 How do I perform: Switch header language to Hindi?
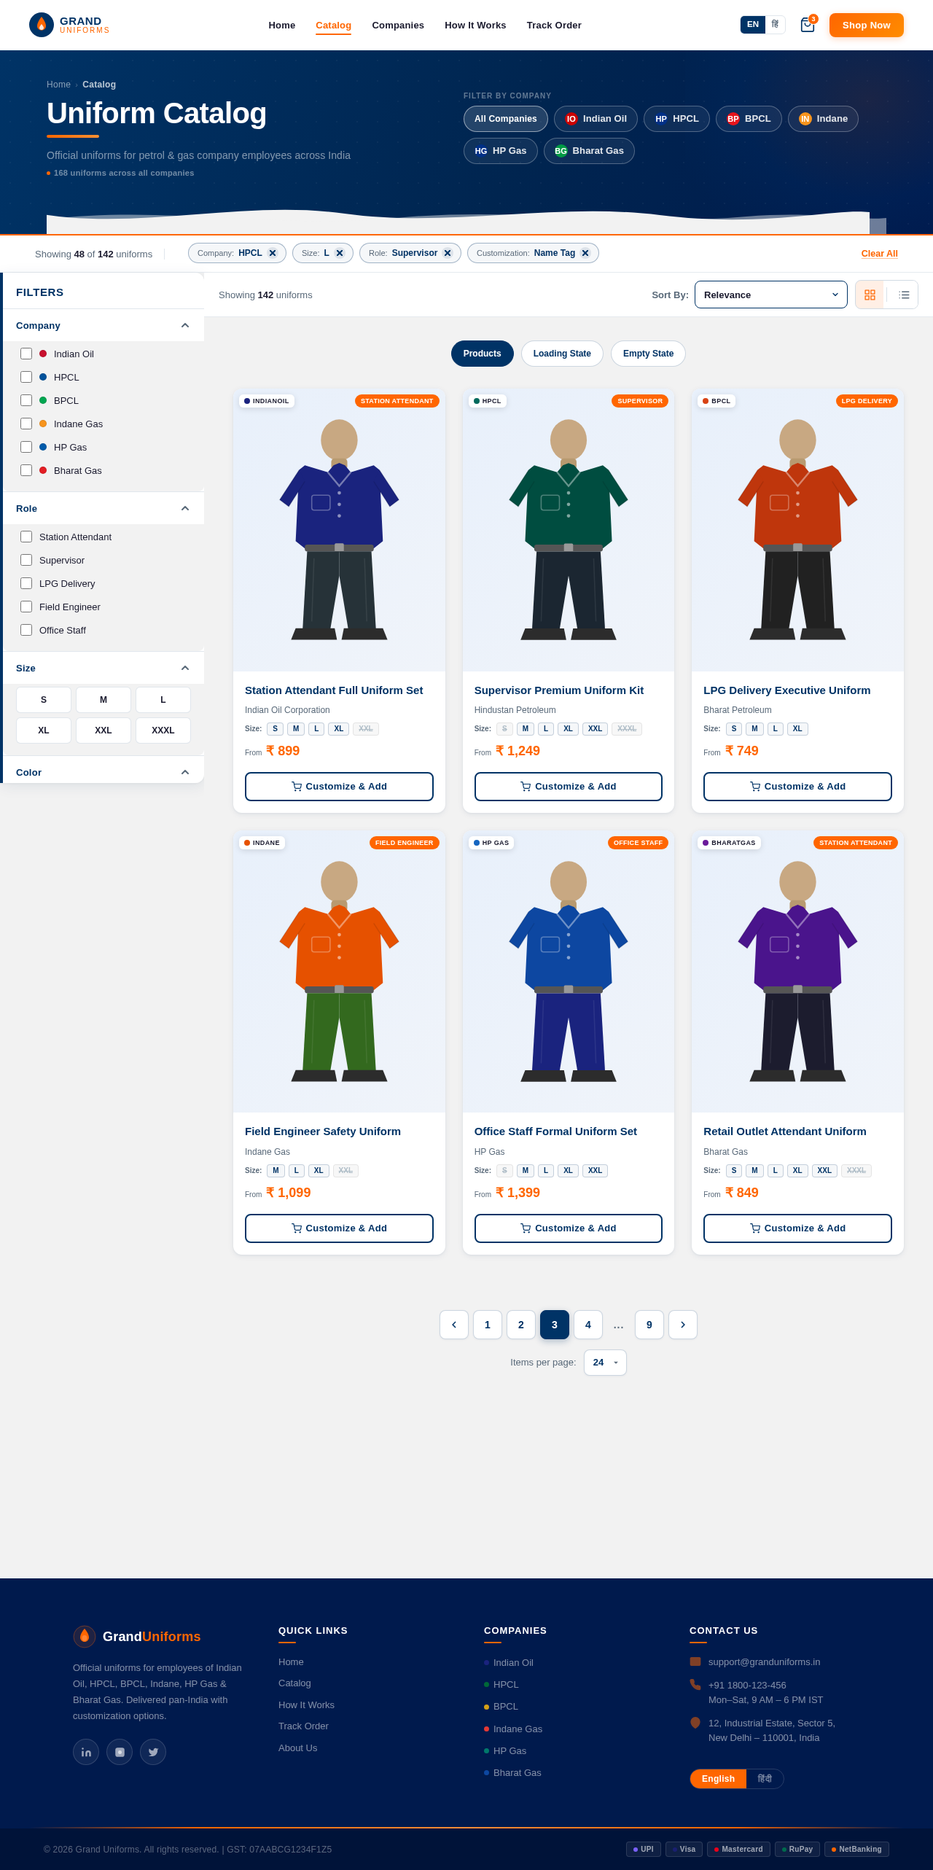(x=775, y=25)
